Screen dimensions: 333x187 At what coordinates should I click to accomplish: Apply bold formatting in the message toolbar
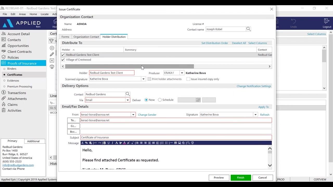click(x=105, y=143)
